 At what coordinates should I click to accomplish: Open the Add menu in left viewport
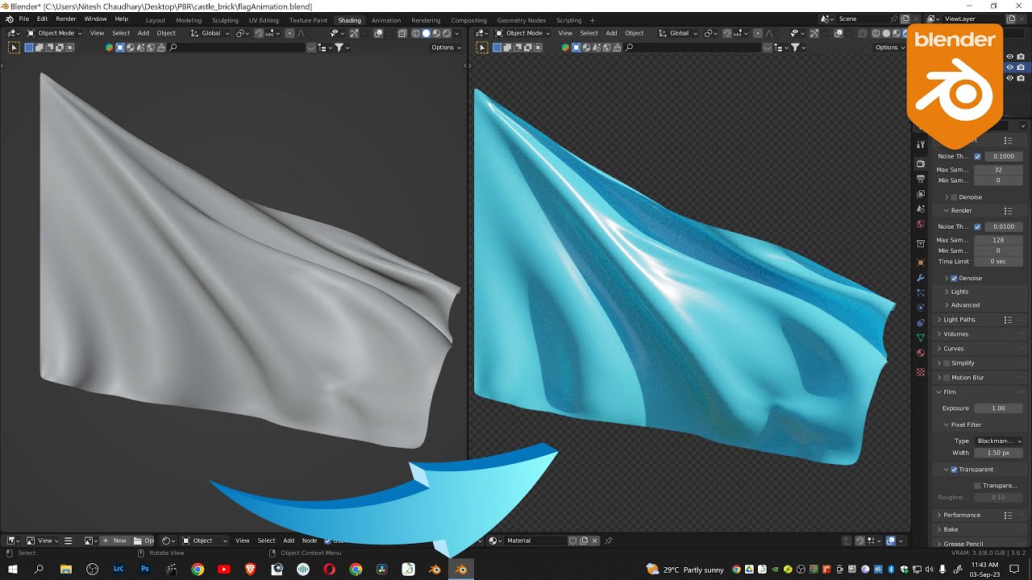click(x=144, y=33)
